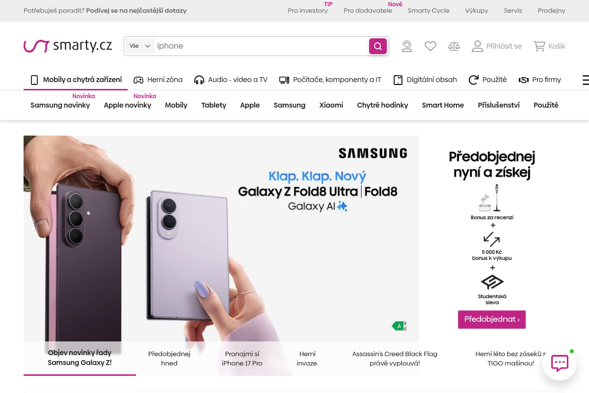Click the Předobjednat button
The image size is (589, 393).
coord(492,319)
